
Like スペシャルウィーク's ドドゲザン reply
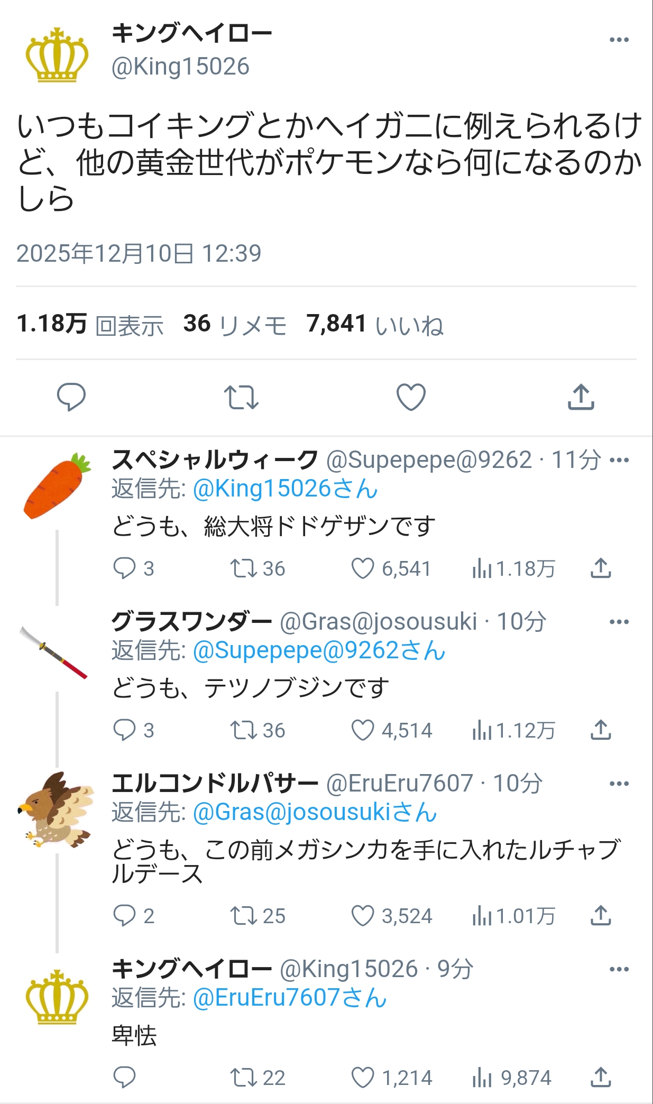363,569
